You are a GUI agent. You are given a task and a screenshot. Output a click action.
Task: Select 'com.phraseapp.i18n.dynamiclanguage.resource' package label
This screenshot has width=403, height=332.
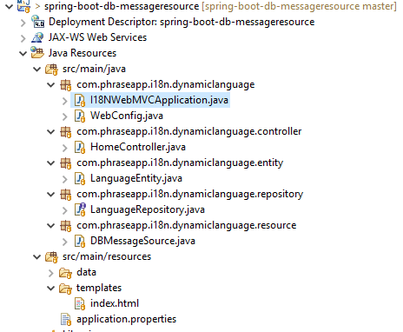click(x=187, y=225)
